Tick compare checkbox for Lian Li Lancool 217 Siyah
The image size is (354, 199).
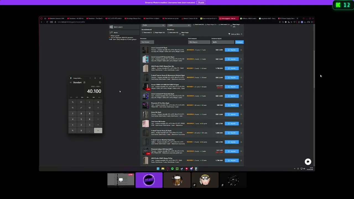(x=241, y=50)
